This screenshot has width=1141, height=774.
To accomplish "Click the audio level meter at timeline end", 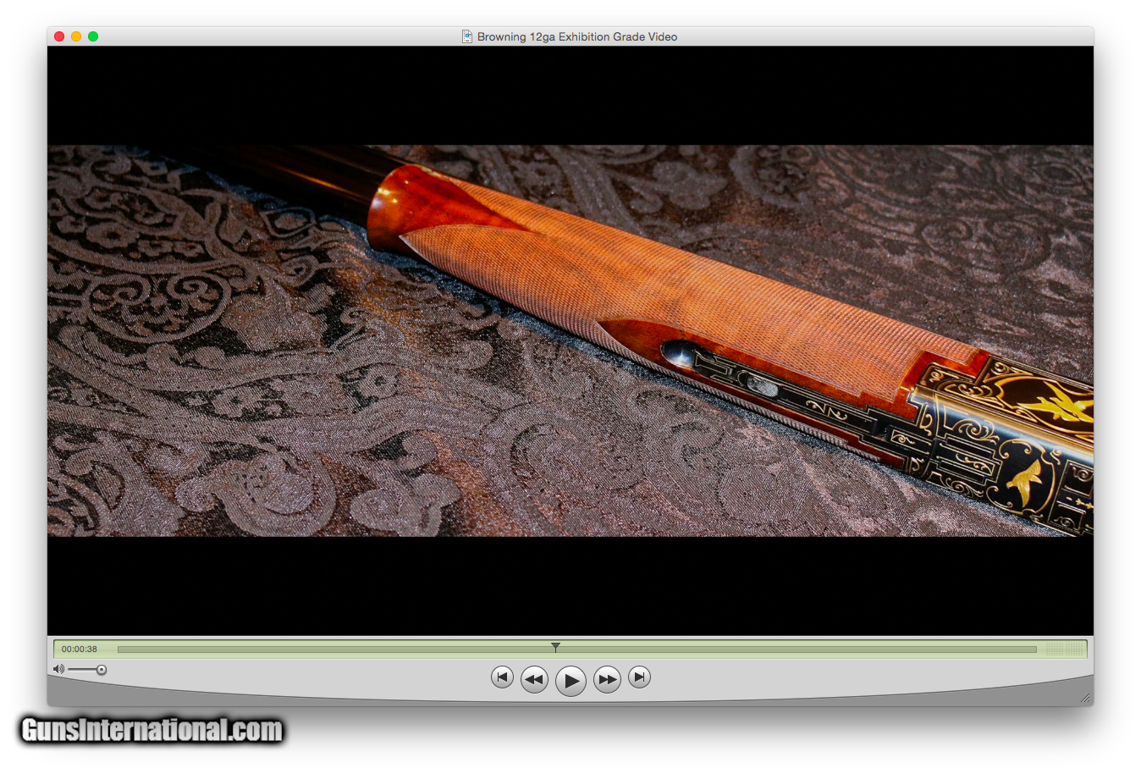I will 1064,649.
